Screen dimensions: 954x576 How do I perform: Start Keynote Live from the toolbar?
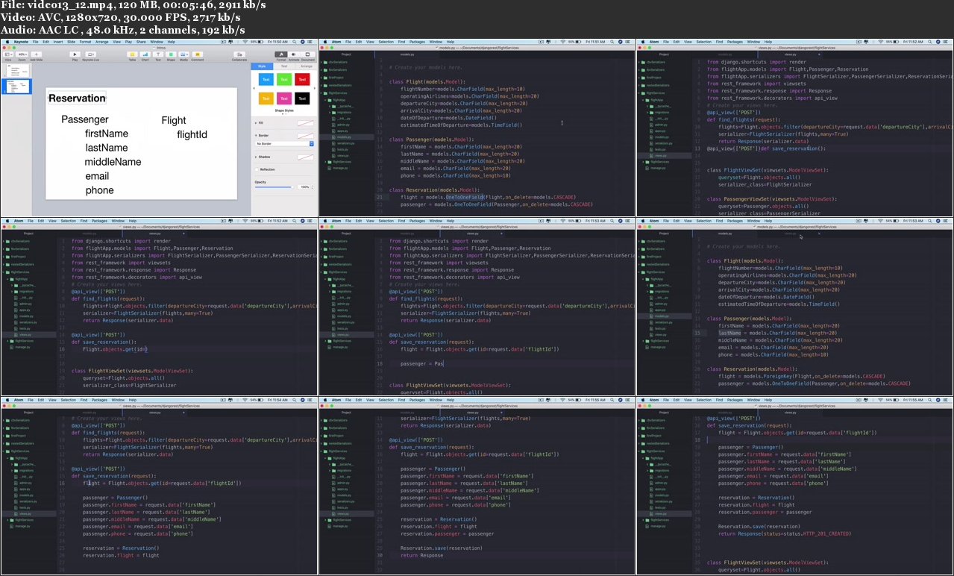click(91, 54)
